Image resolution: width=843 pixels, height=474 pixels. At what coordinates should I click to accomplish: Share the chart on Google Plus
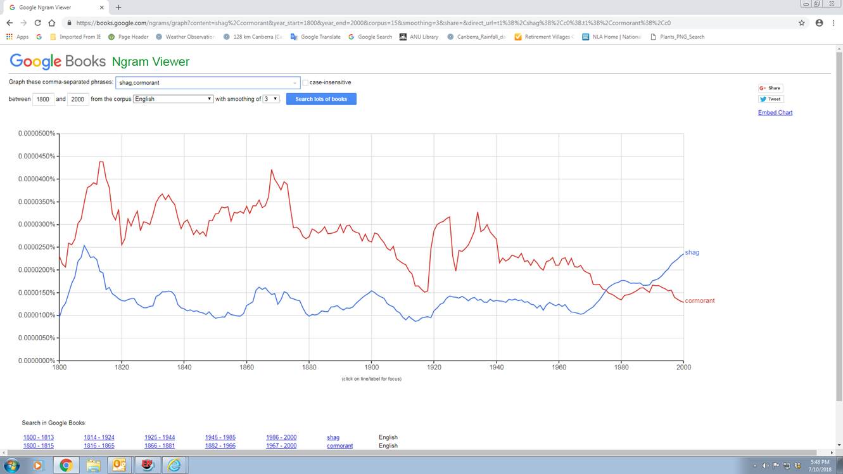coord(770,88)
